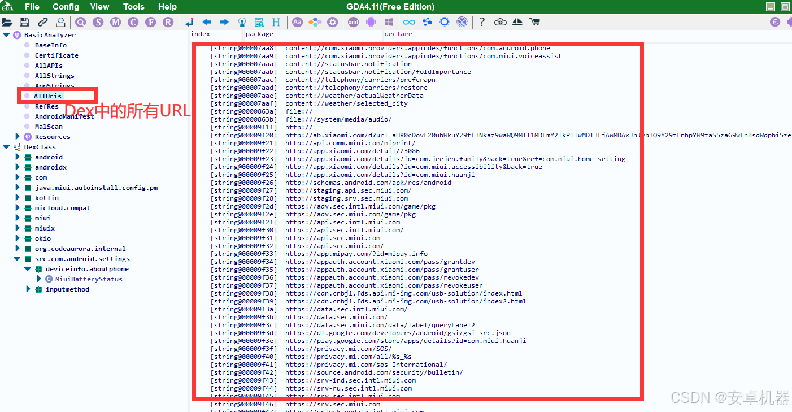Click the question mark help icon
The width and height of the screenshot is (792, 412).
(x=482, y=22)
